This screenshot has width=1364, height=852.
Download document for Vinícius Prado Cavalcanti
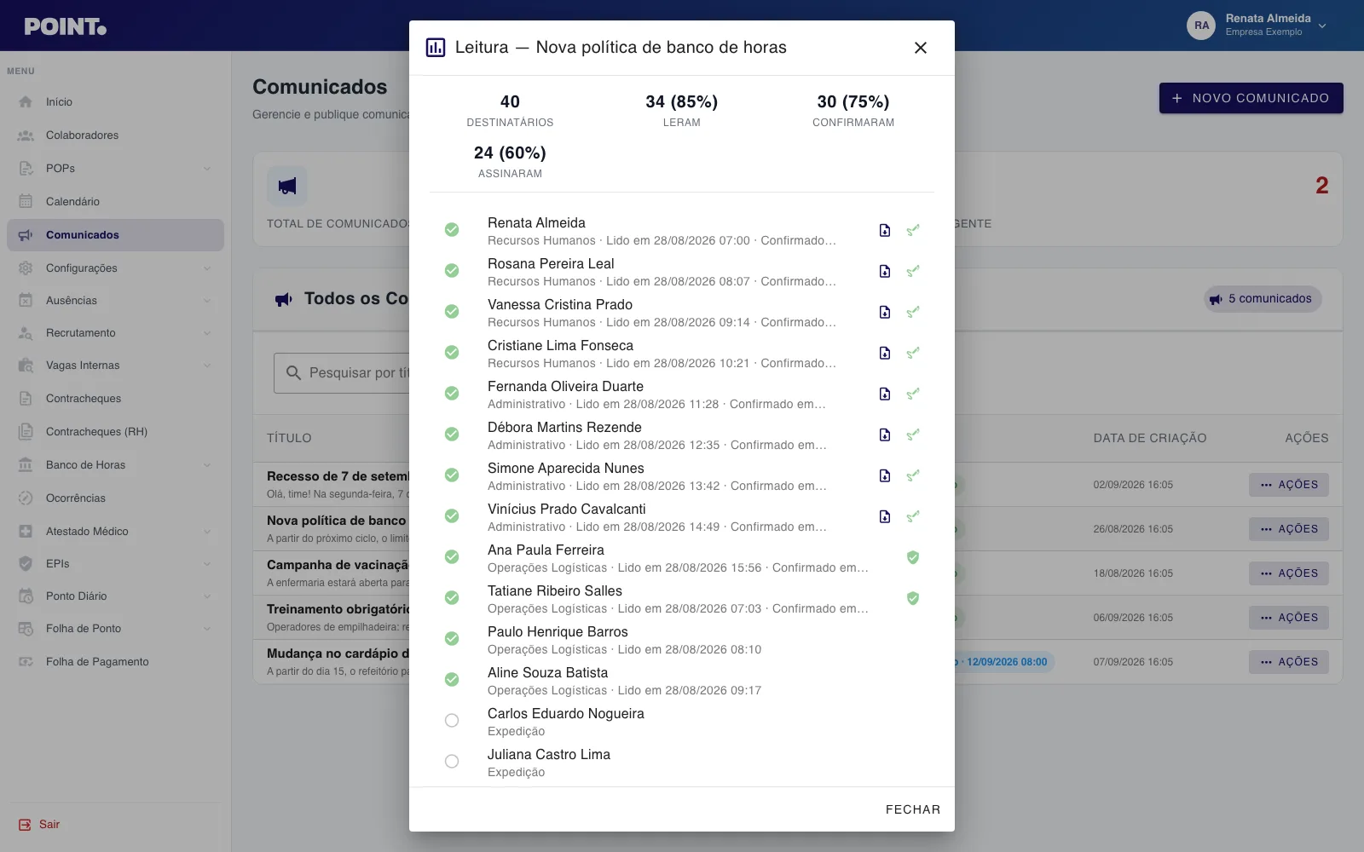click(885, 516)
